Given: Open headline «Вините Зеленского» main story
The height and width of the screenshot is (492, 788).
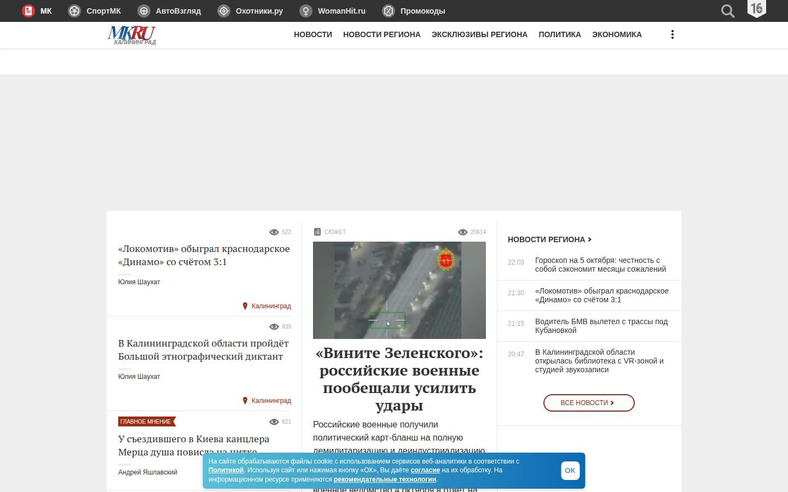Looking at the screenshot, I should pos(399,379).
